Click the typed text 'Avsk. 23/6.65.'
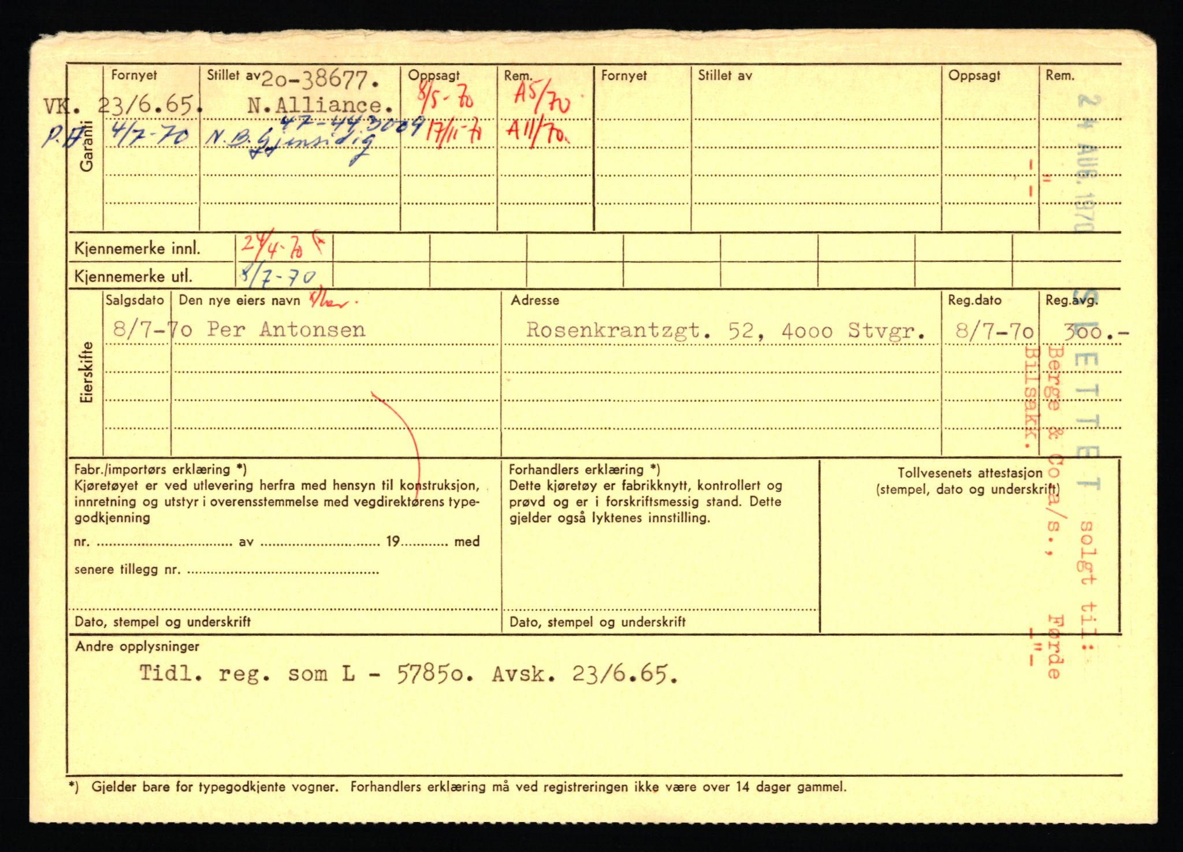The width and height of the screenshot is (1183, 852). click(x=585, y=674)
